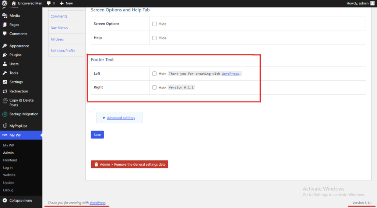Image resolution: width=377 pixels, height=208 pixels.
Task: Select the All Users tab
Action: pyautogui.click(x=67, y=39)
